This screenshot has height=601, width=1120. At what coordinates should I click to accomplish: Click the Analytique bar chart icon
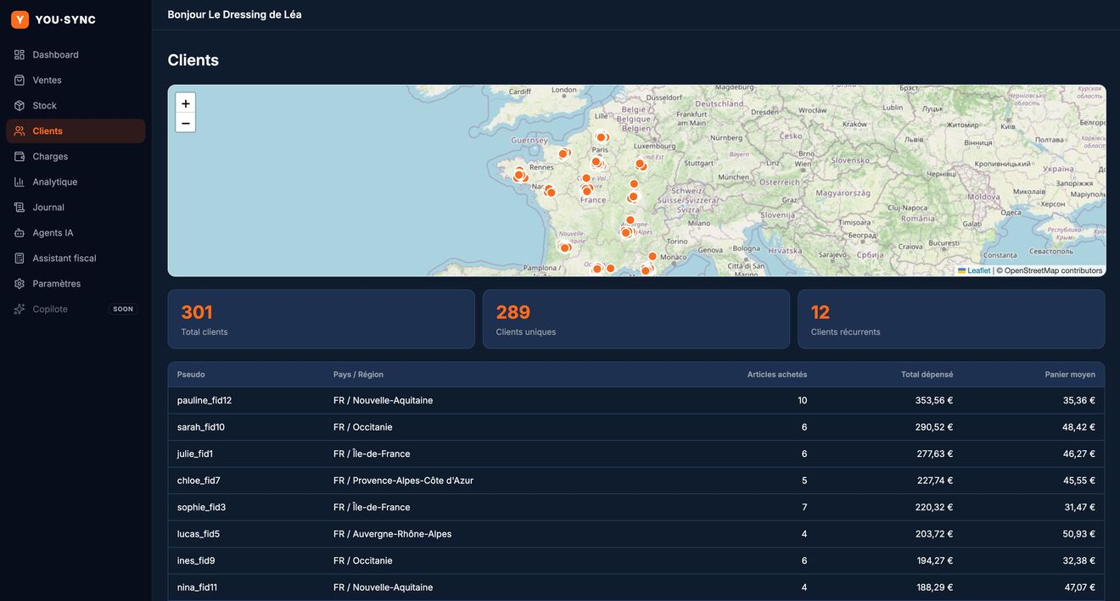pos(20,181)
